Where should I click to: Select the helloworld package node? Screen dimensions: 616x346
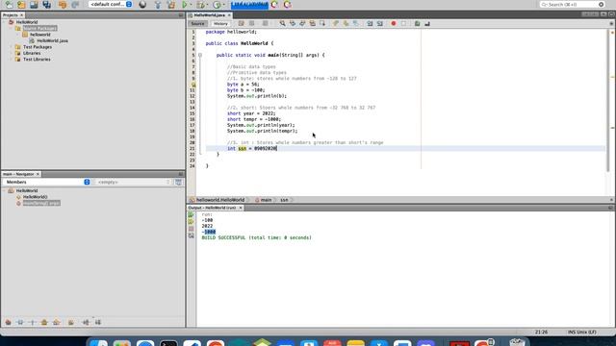[40, 35]
